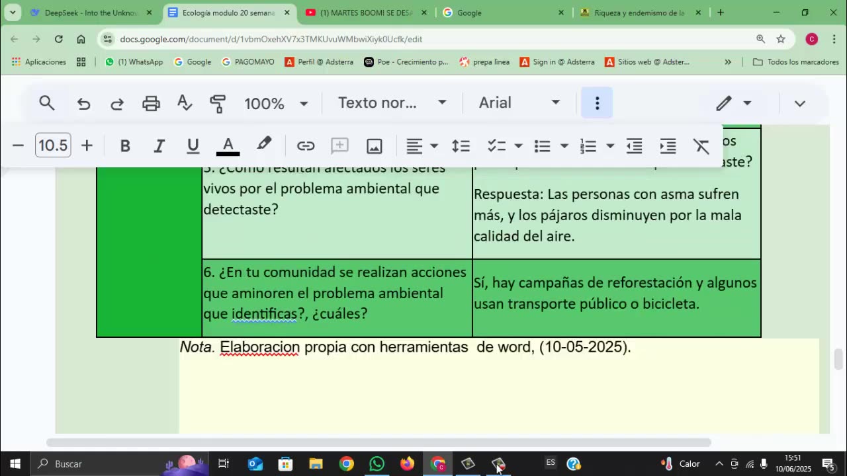Show the hidden bookmarks overflow chevron
The width and height of the screenshot is (847, 476).
pos(728,62)
